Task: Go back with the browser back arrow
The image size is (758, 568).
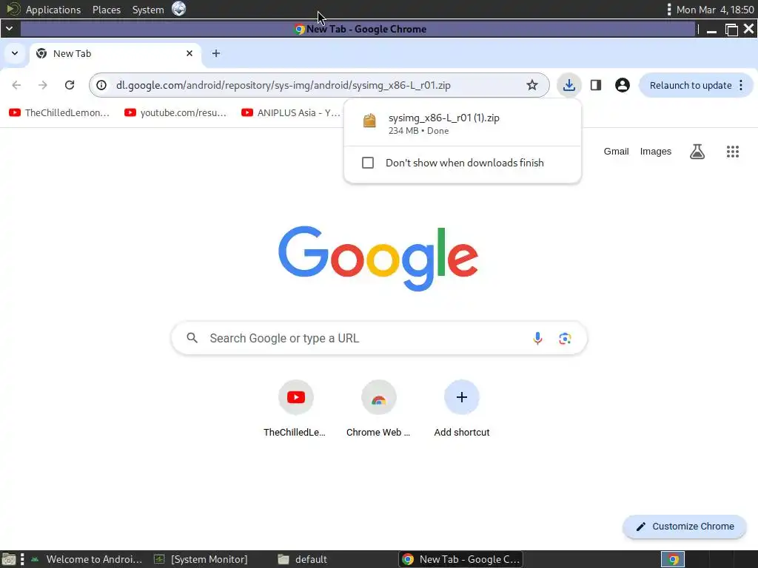Action: [16, 85]
